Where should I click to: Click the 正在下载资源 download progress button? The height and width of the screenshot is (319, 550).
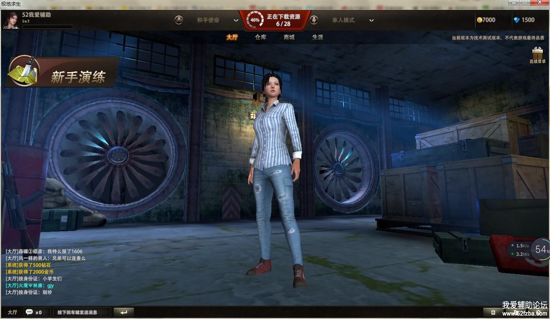pyautogui.click(x=275, y=20)
